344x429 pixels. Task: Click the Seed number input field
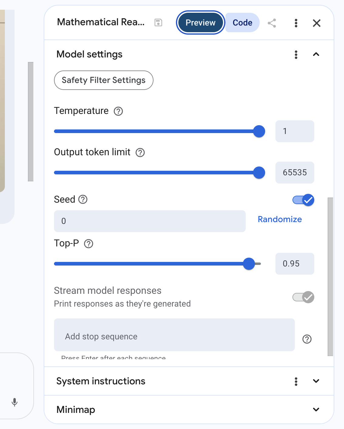pos(150,221)
